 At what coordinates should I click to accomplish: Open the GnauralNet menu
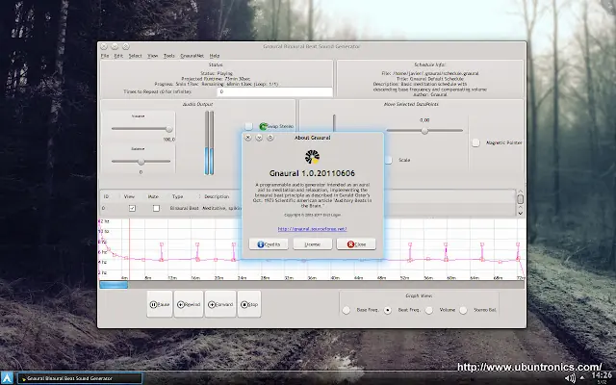(x=192, y=56)
